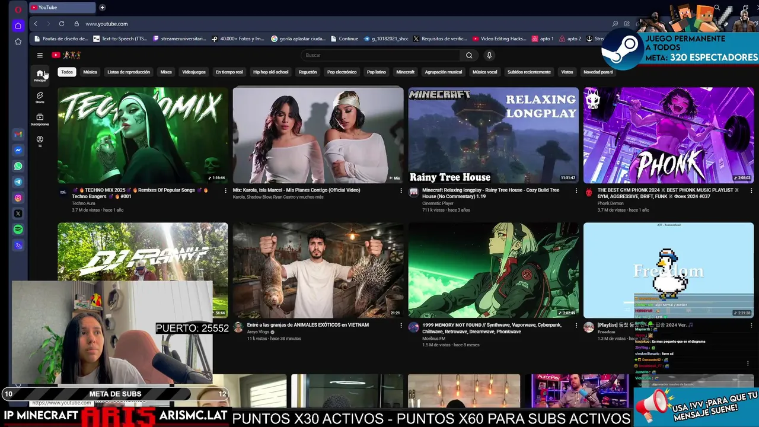This screenshot has height=427, width=759.
Task: Start voice search with the microphone icon
Action: (x=489, y=55)
